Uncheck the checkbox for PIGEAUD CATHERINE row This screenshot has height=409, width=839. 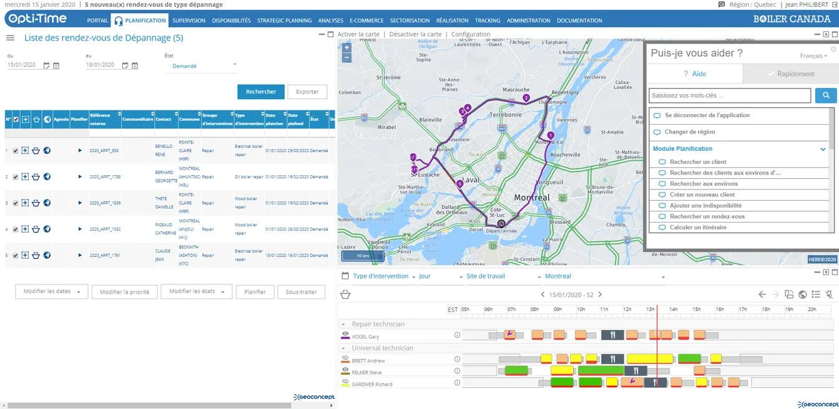(16, 229)
